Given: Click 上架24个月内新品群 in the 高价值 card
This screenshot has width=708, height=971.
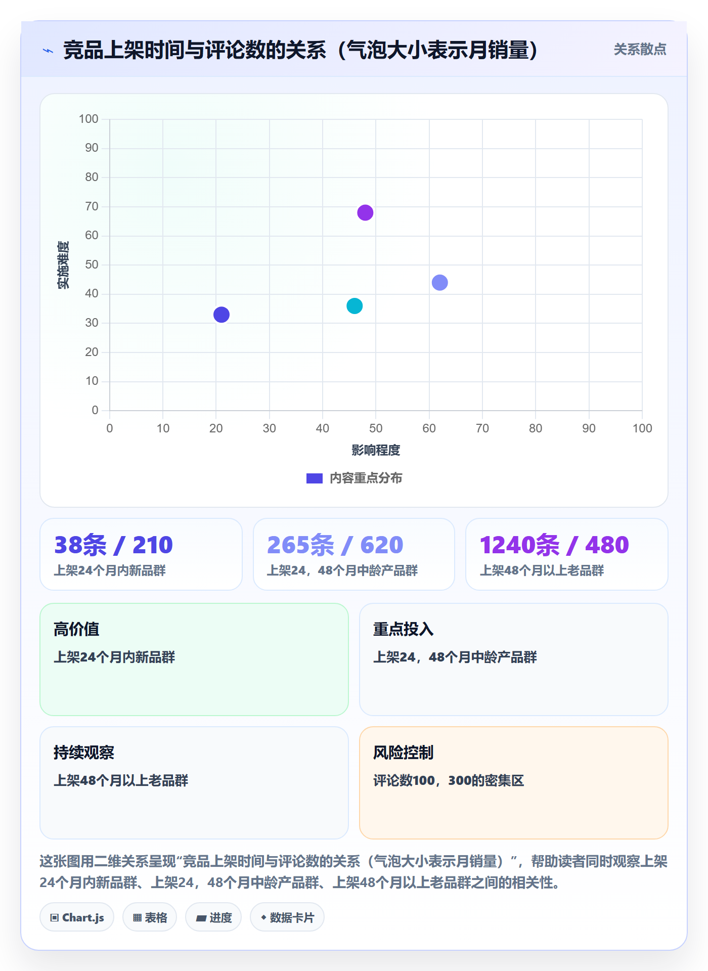Looking at the screenshot, I should point(114,657).
